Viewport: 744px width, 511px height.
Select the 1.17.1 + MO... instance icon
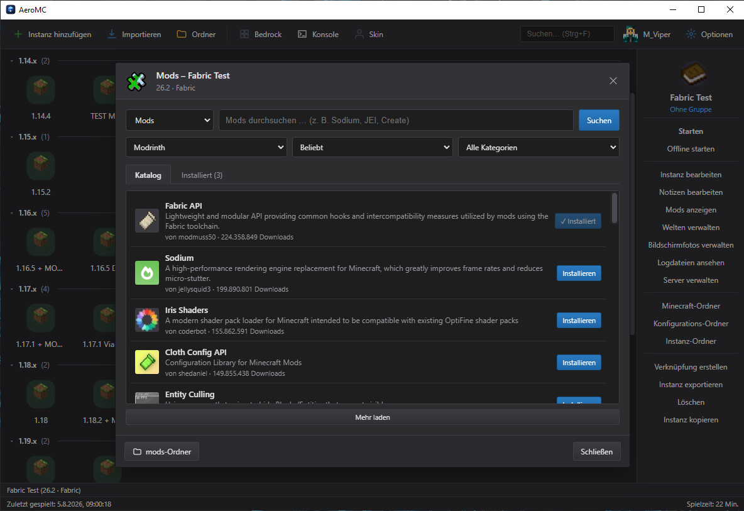(x=41, y=318)
